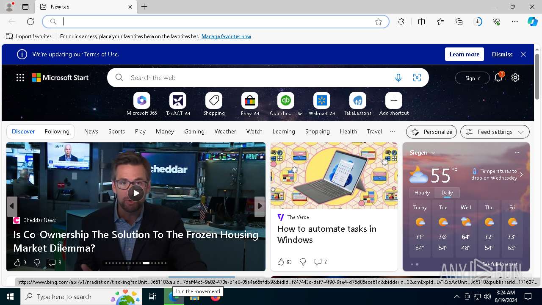
Task: Open more feed categories ellipsis
Action: (393, 132)
